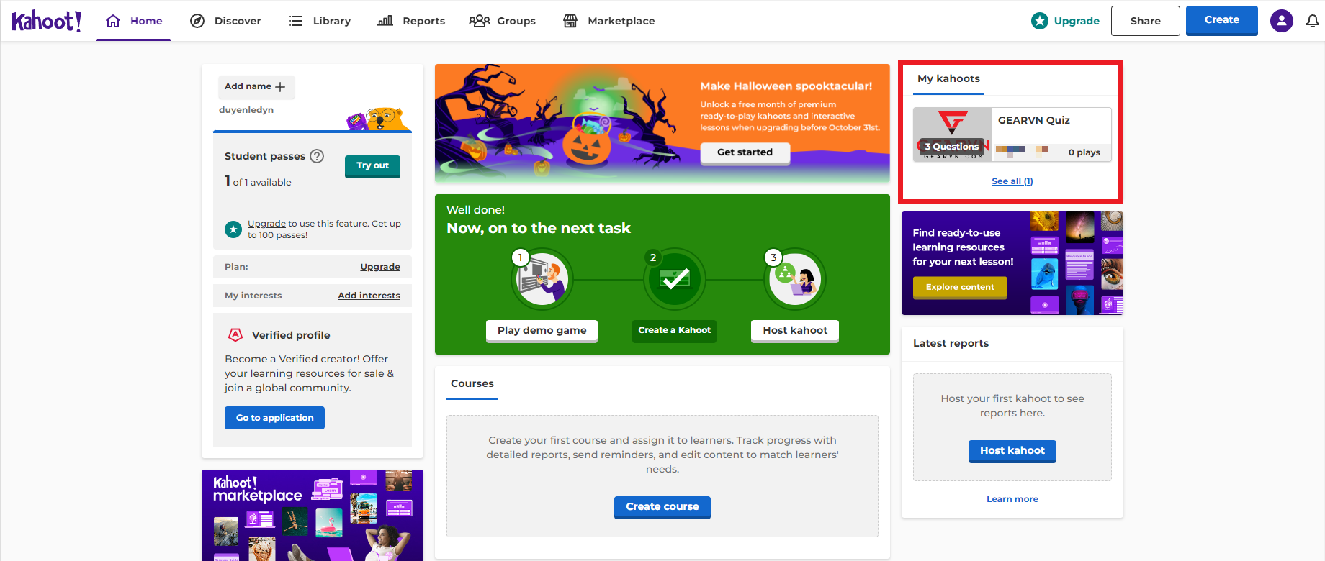
Task: Click step 1 demo game illustration
Action: tap(542, 279)
